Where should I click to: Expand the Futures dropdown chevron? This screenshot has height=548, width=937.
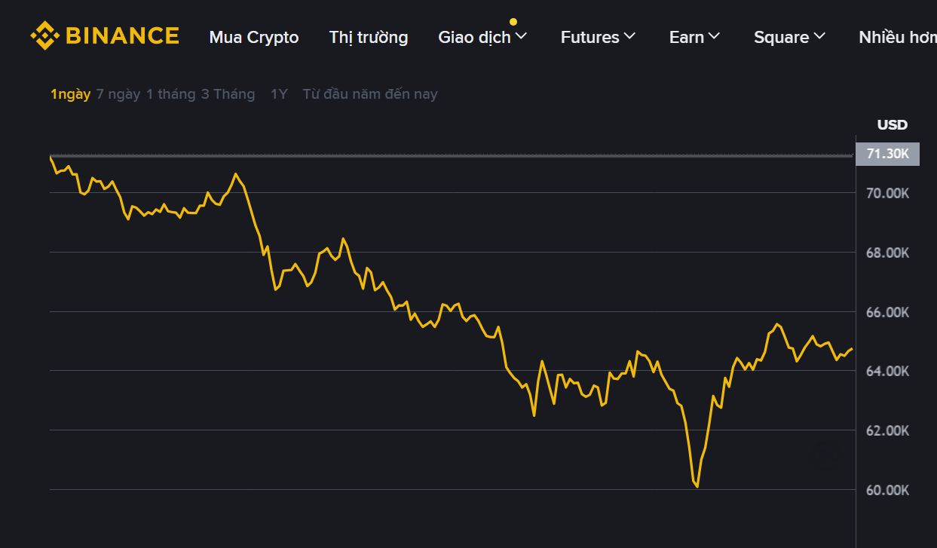(630, 36)
